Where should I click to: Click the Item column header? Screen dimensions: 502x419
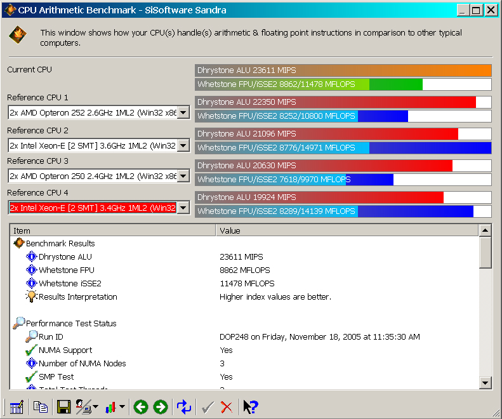113,230
